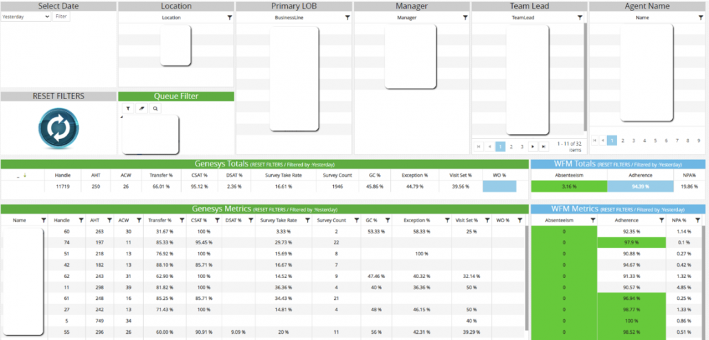Screen dimensions: 709x340
Task: Open filter icon on Adherence metrics column
Action: pyautogui.click(x=662, y=220)
